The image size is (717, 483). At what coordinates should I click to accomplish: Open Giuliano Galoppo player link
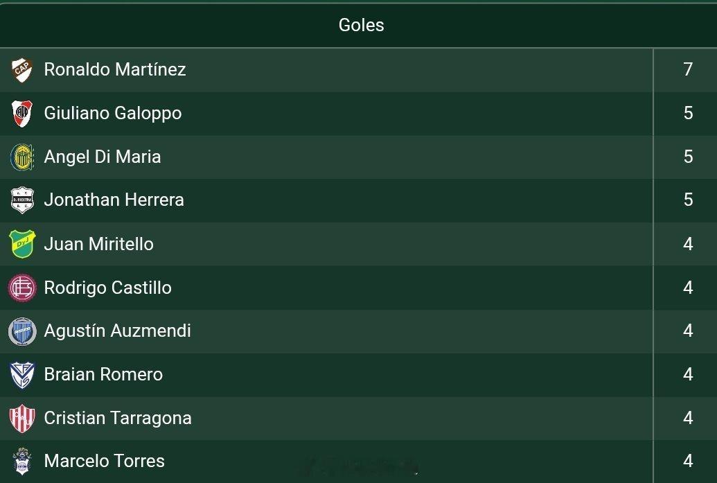tap(113, 113)
